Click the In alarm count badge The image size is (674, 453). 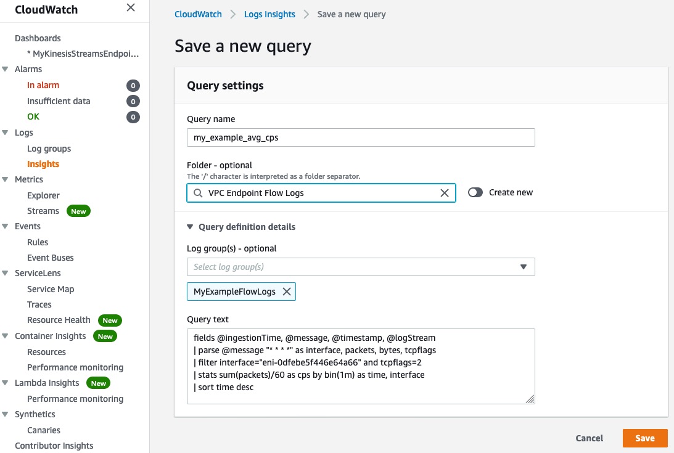[x=133, y=86]
